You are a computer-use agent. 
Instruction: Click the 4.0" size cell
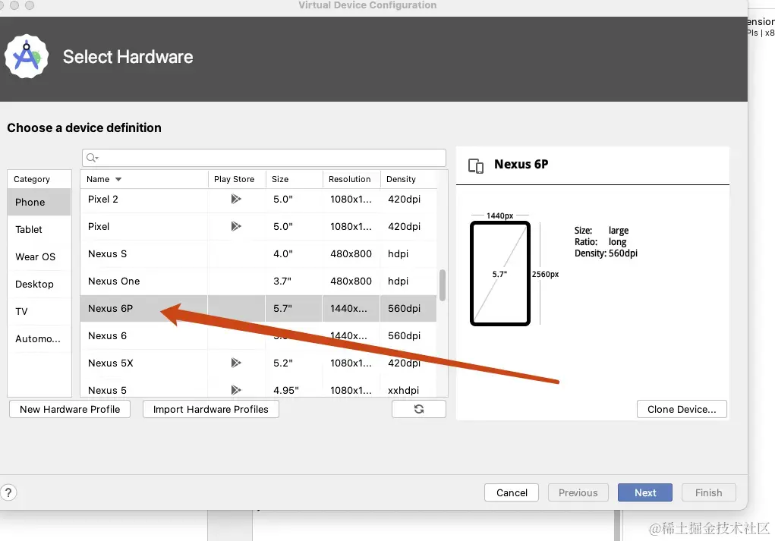[294, 253]
